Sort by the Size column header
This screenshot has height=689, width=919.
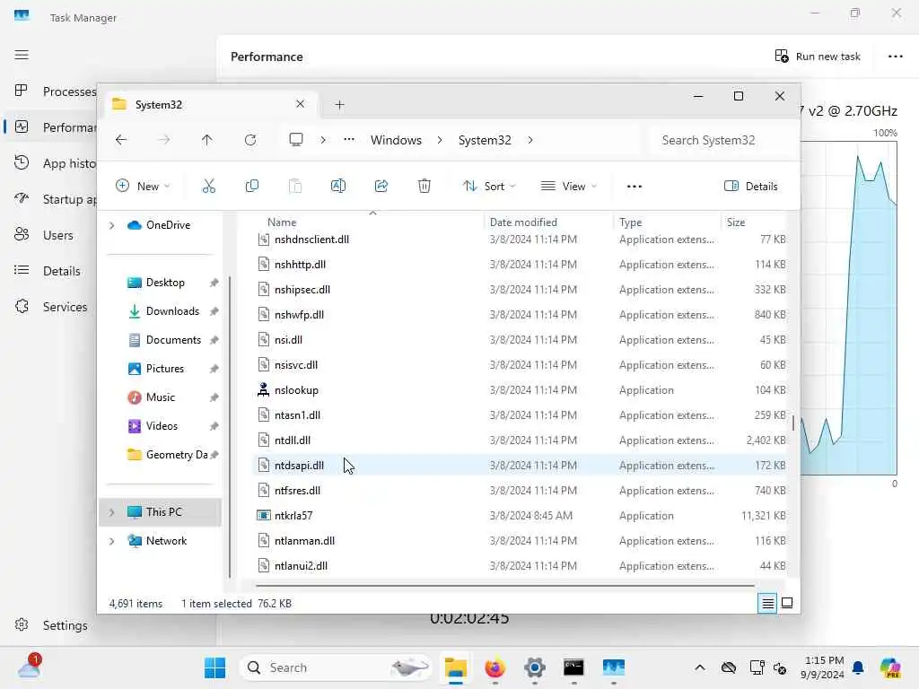pyautogui.click(x=736, y=222)
